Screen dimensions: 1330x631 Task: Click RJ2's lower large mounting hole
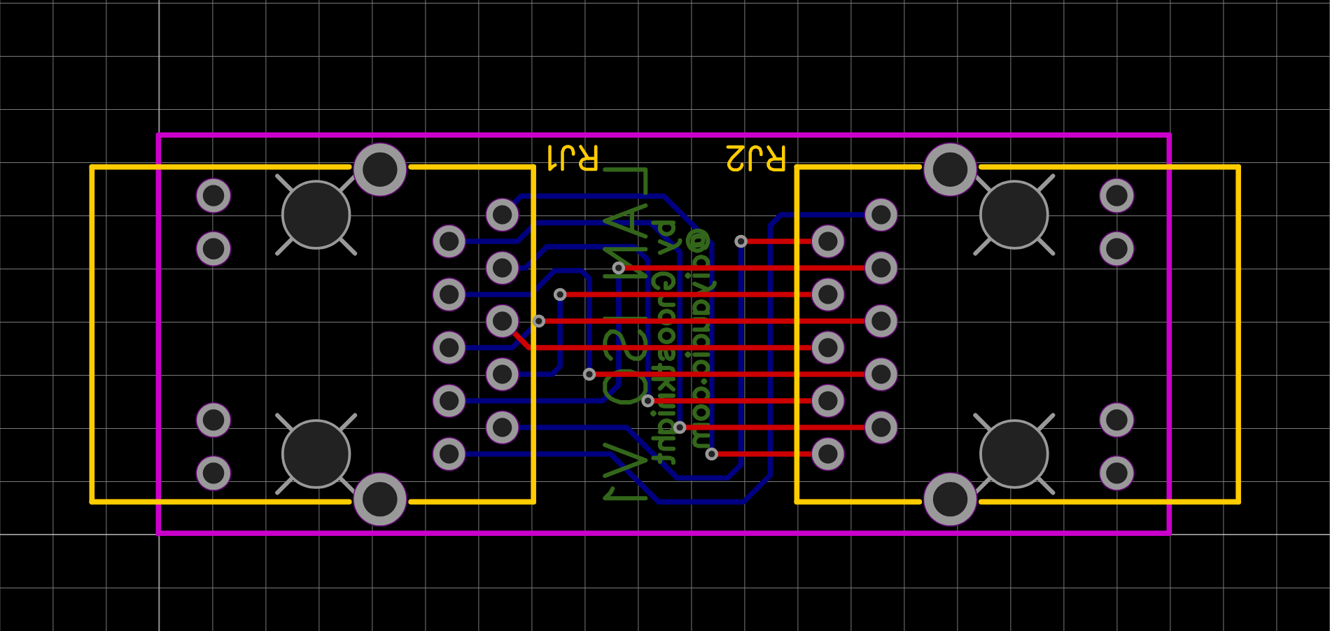tap(1014, 454)
